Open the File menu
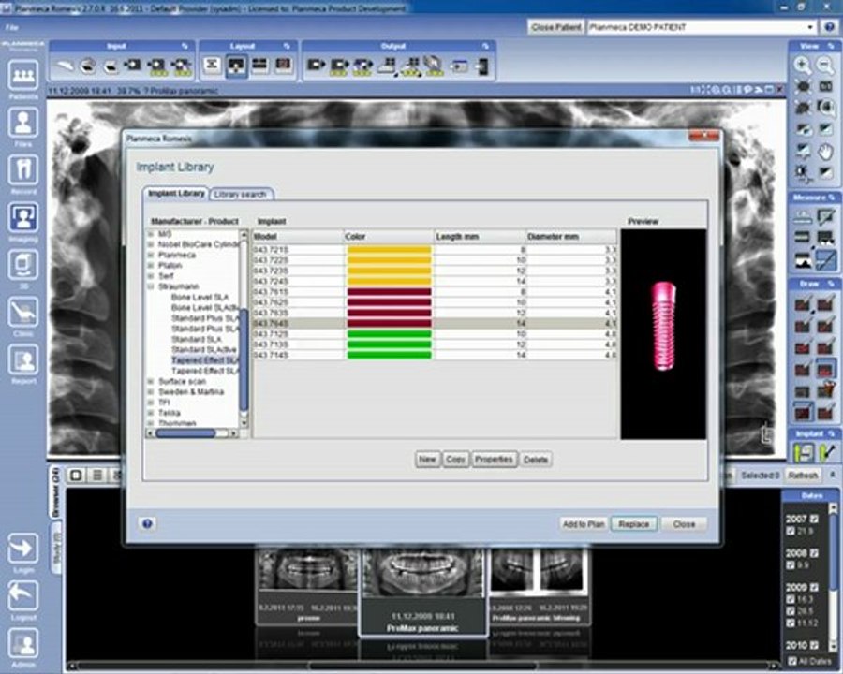This screenshot has height=674, width=843. [x=12, y=27]
